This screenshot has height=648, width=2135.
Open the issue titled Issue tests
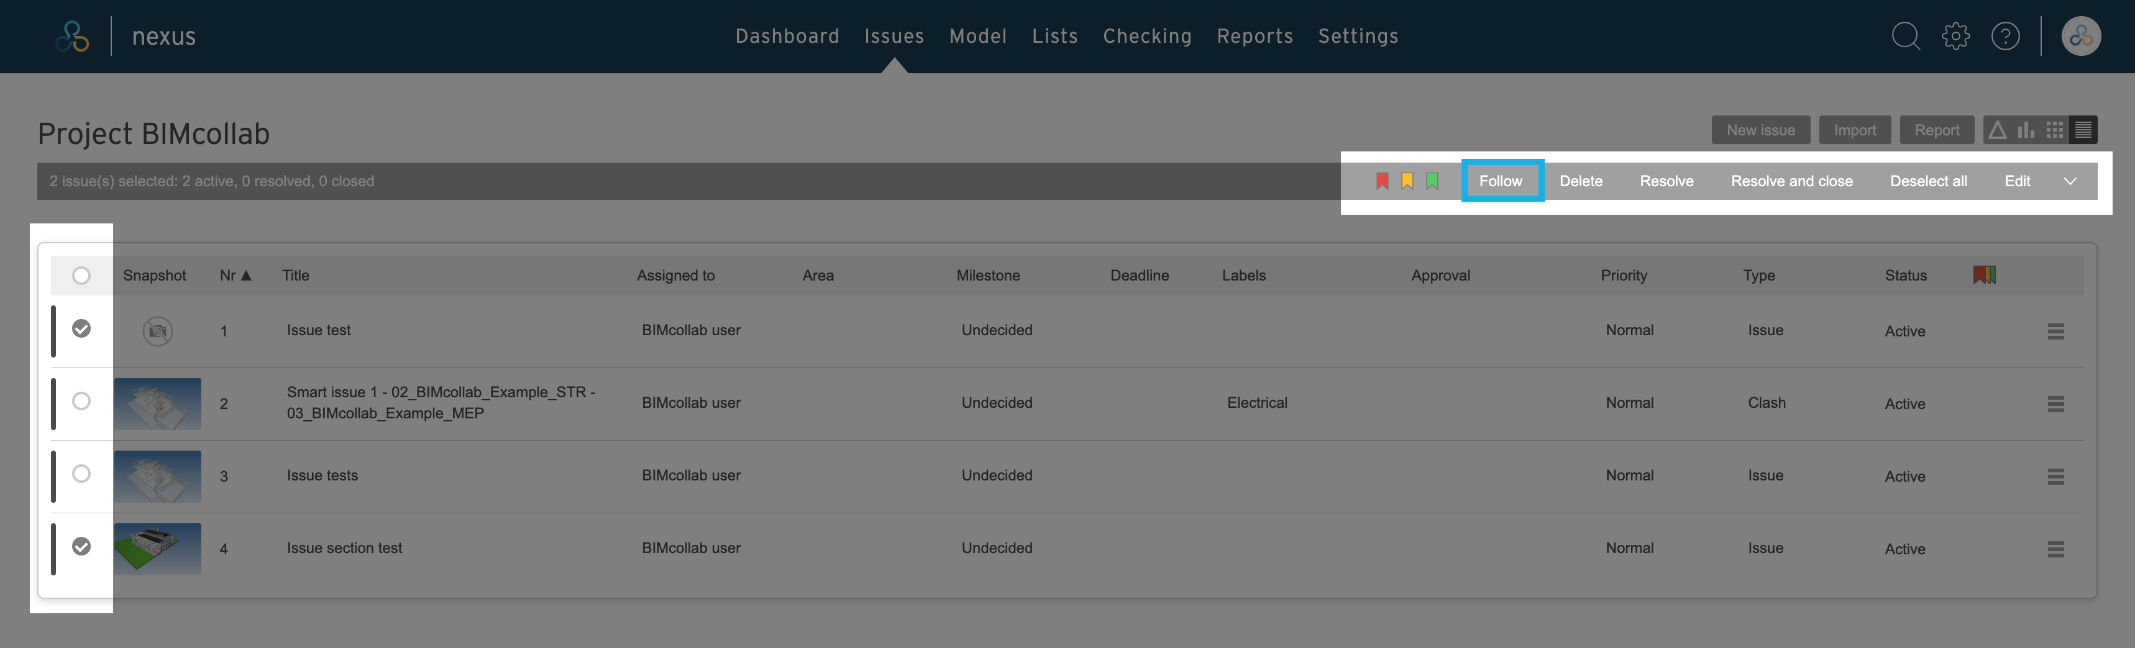click(x=322, y=476)
